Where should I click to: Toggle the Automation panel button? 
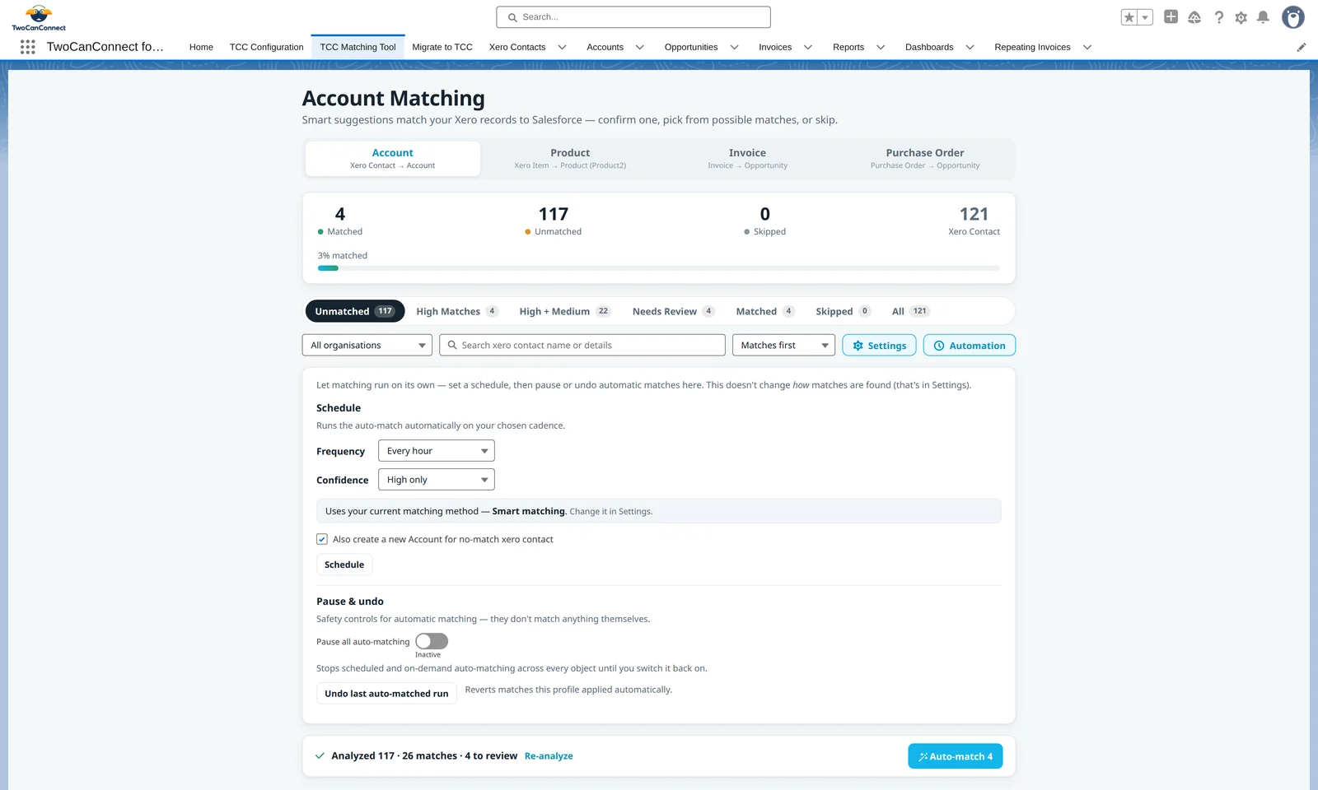[970, 346]
